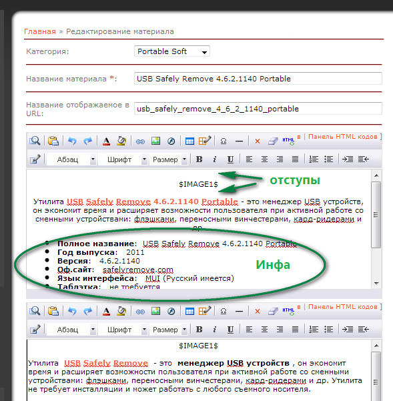Undo last action in upper editor
The image size is (393, 401).
pyautogui.click(x=72, y=141)
